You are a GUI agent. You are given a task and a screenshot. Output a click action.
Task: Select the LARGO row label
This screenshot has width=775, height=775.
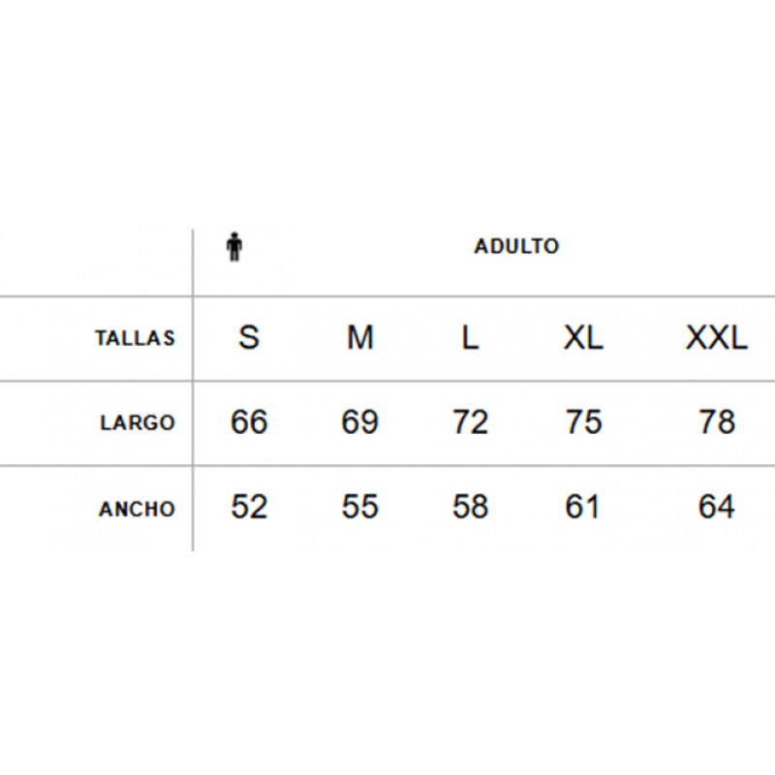tap(138, 422)
